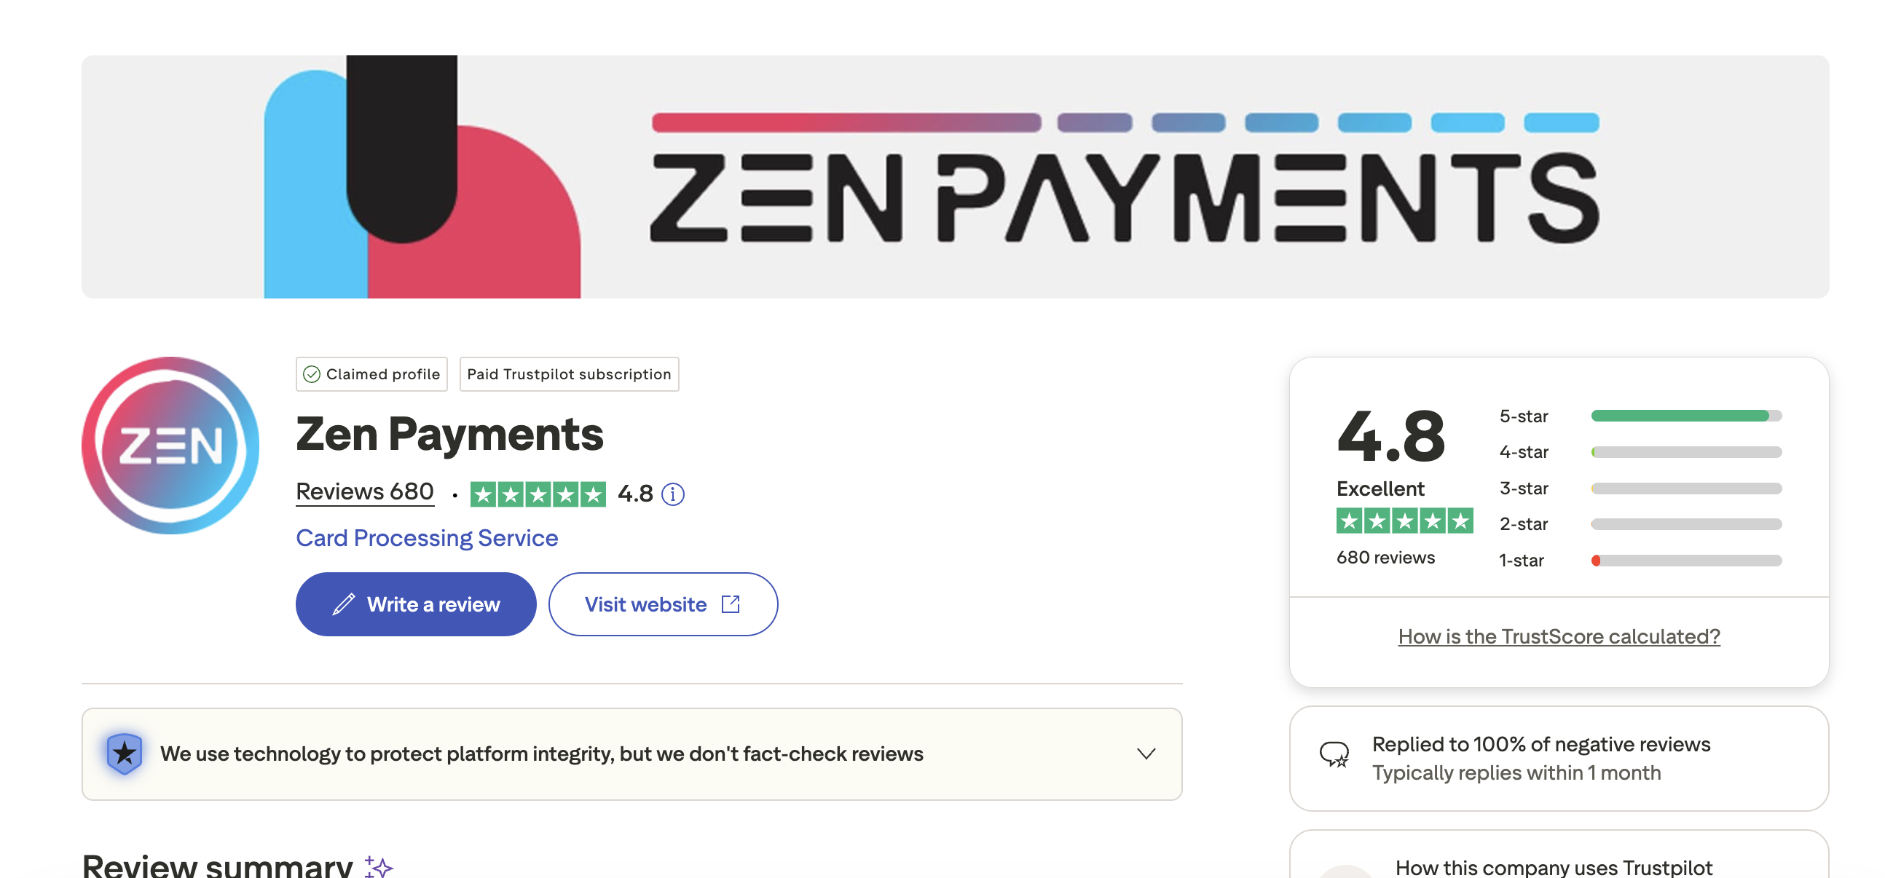1885x878 pixels.
Task: Click the Zen Payments header banner image
Action: tap(955, 176)
